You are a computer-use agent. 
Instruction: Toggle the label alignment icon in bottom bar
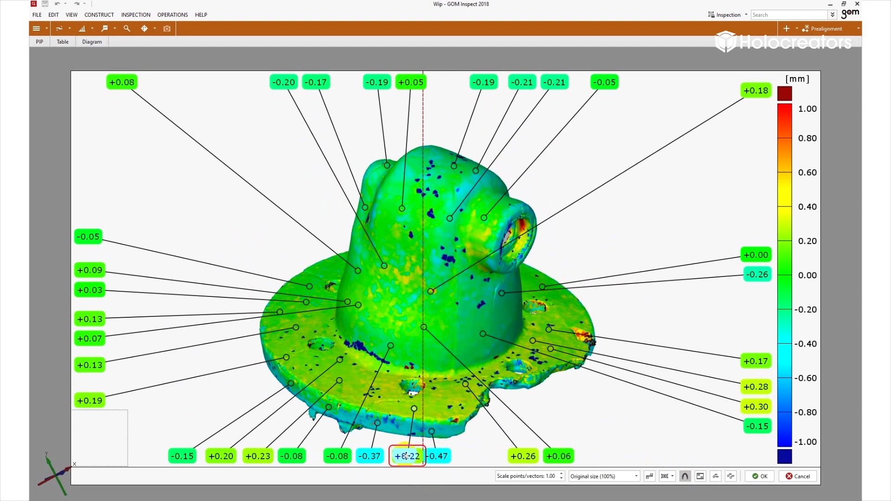650,476
